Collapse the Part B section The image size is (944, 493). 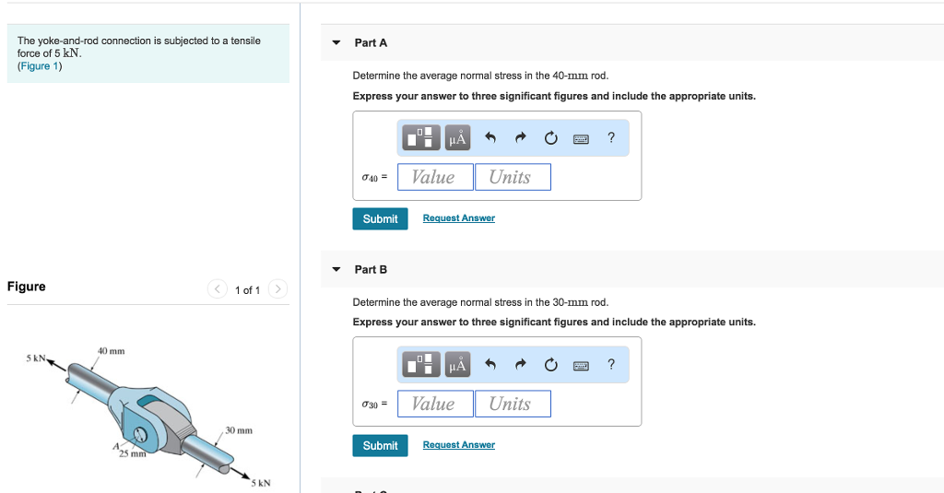pos(336,269)
